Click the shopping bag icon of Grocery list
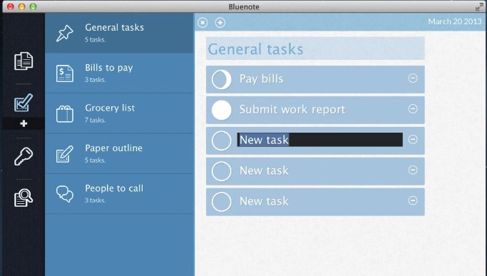Image resolution: width=487 pixels, height=276 pixels. (x=65, y=114)
